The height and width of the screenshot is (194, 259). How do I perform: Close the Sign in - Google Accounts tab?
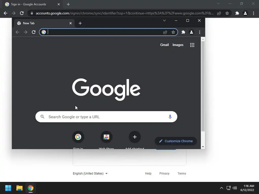coord(59,4)
